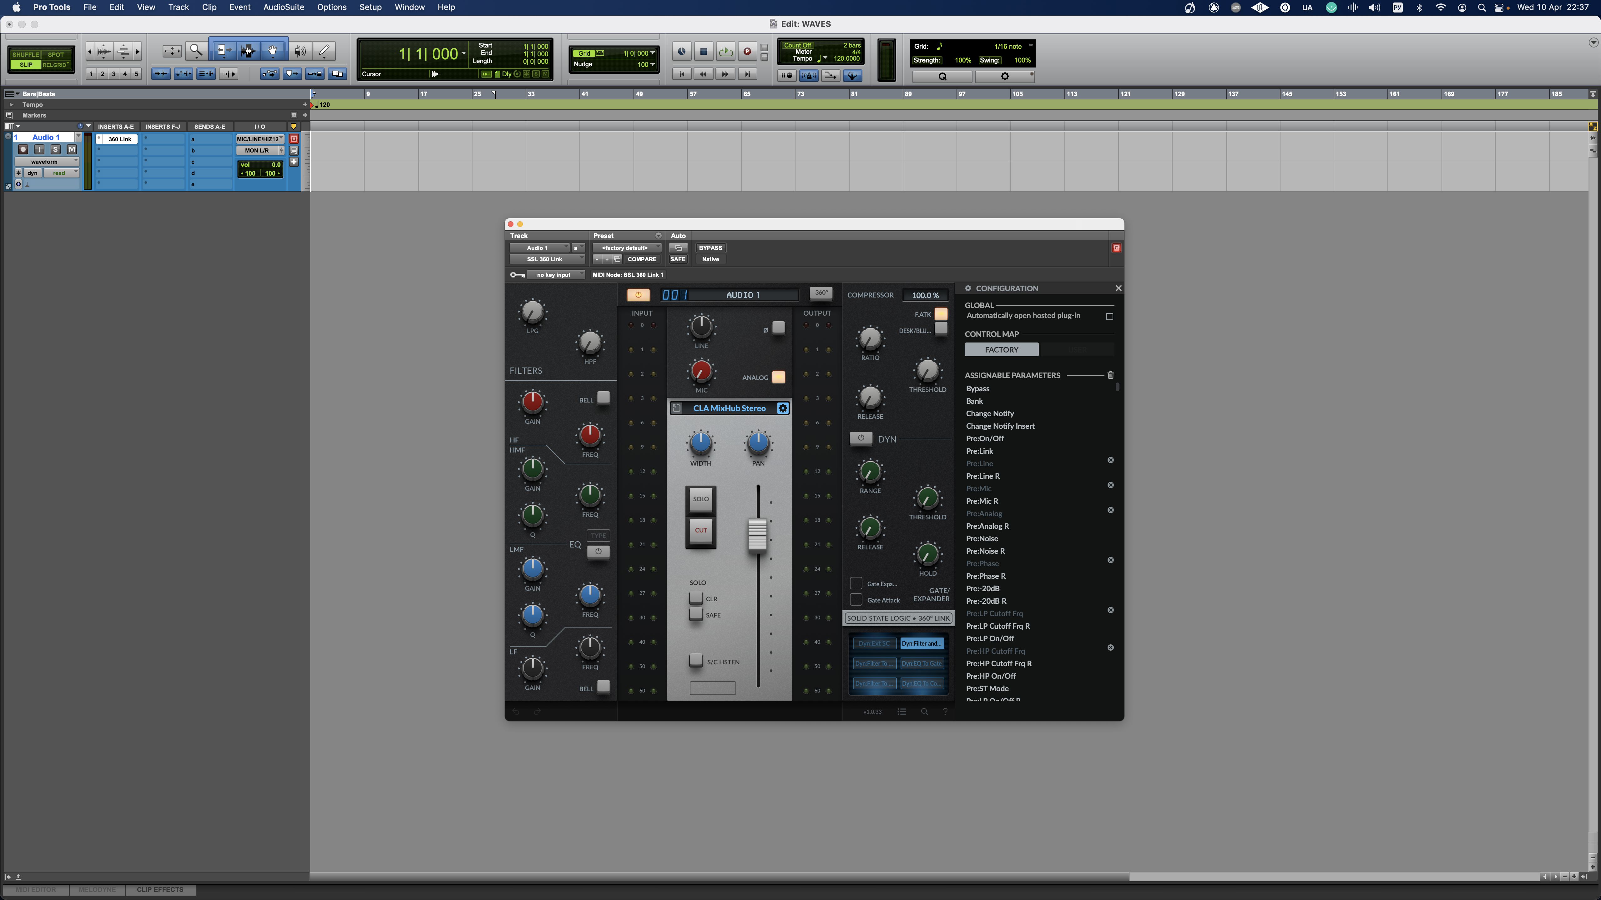1601x900 pixels.
Task: Switch to the CLIP EFFECTS tab
Action: coord(160,889)
